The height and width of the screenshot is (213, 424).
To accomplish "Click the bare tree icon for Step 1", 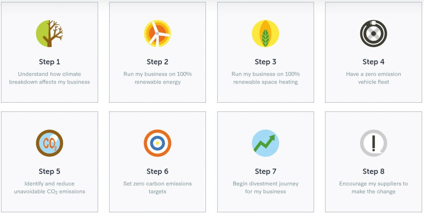I will (49, 34).
